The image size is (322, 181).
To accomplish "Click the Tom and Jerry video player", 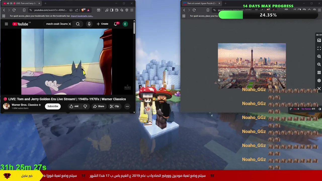I will pos(66,62).
